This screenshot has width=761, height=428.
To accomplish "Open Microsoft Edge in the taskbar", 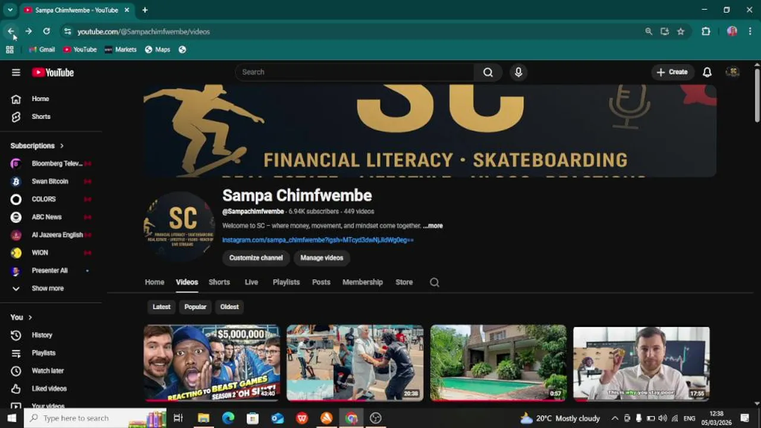I will coord(228,418).
